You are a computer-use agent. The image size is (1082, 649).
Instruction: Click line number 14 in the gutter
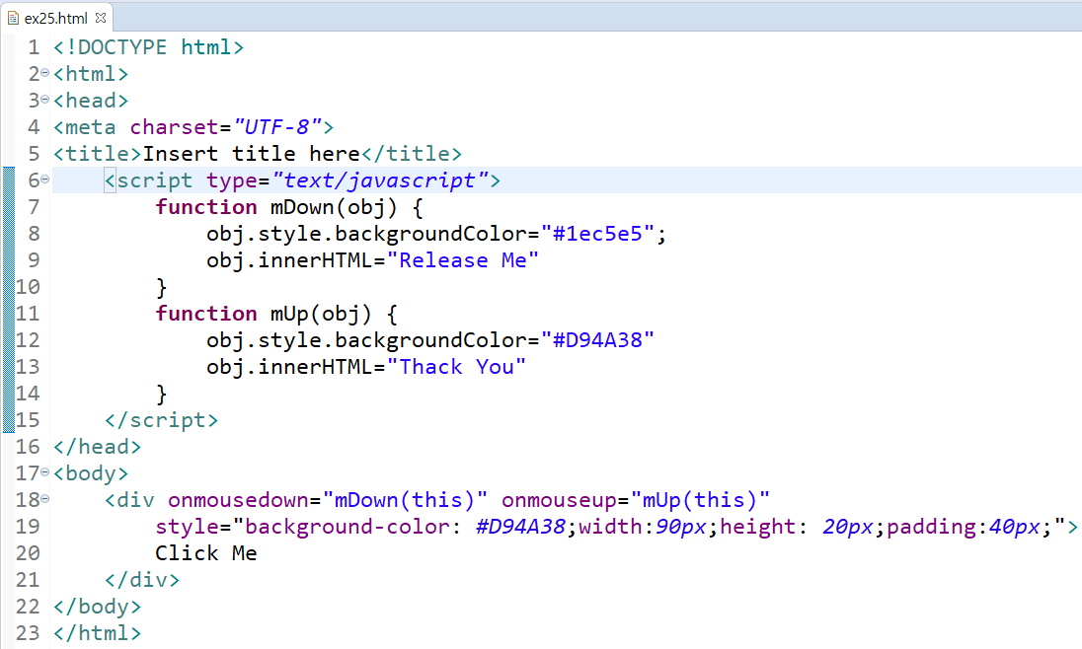tap(28, 394)
